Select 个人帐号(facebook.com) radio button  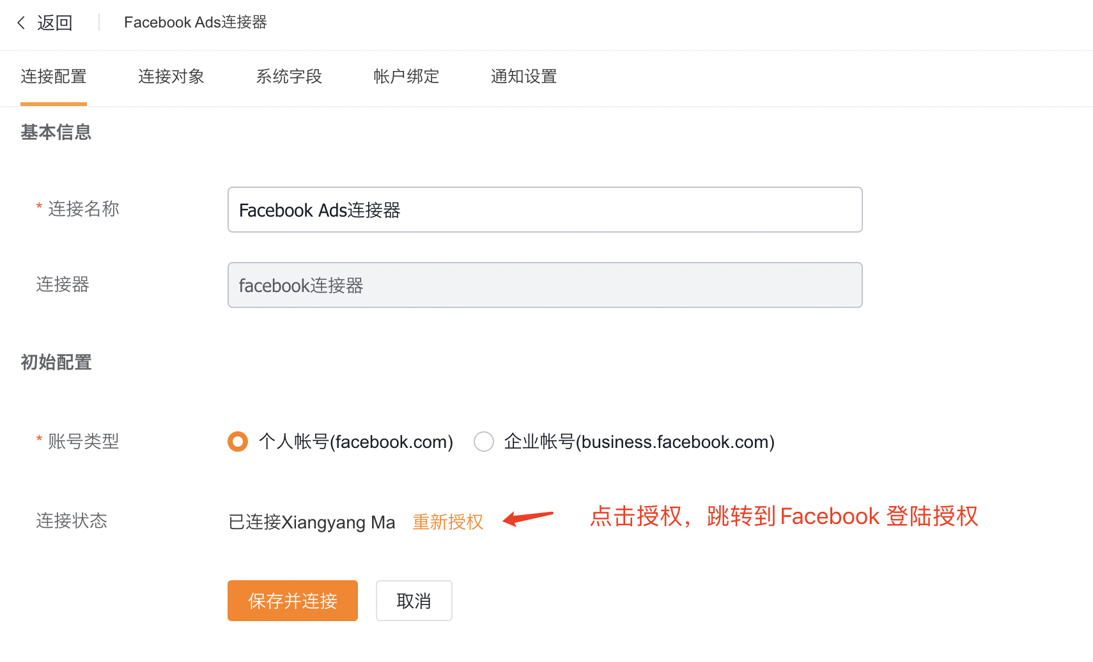tap(238, 442)
